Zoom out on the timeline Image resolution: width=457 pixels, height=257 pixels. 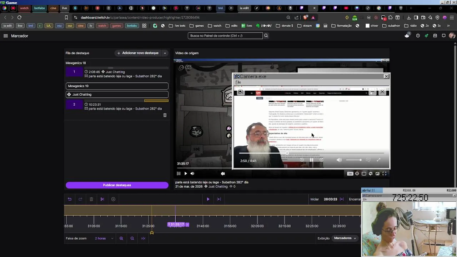pyautogui.click(x=132, y=238)
